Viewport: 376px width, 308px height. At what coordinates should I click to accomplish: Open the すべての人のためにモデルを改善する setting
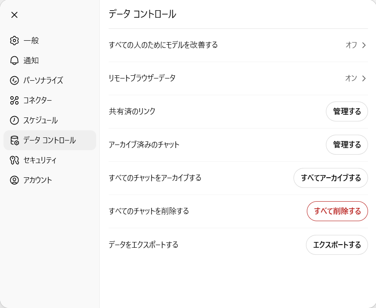point(238,45)
